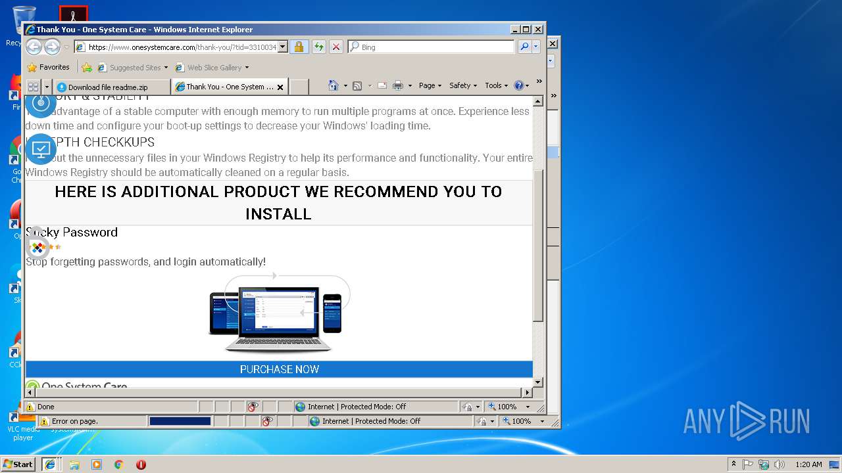This screenshot has height=473, width=842.
Task: Click the vertical scrollbar down arrow
Action: pos(538,382)
